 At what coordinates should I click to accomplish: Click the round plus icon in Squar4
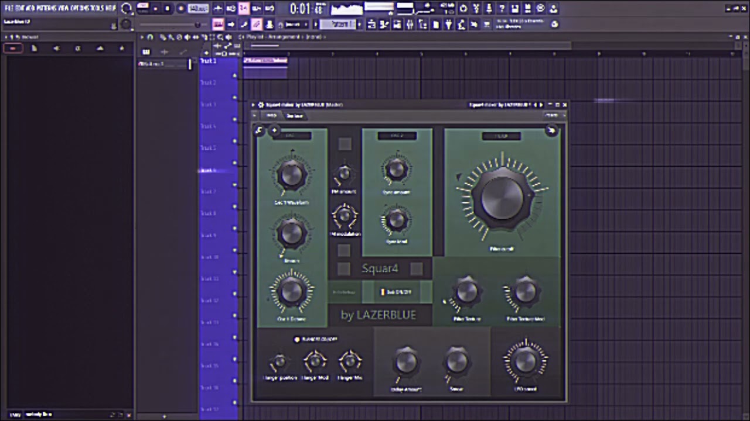pyautogui.click(x=274, y=130)
